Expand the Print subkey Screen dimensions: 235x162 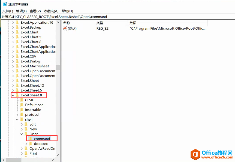pyautogui.click(x=22, y=153)
